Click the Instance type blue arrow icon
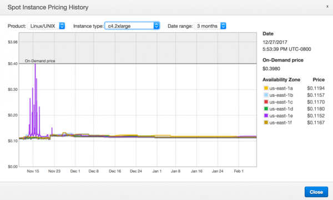The width and height of the screenshot is (333, 200). click(157, 26)
